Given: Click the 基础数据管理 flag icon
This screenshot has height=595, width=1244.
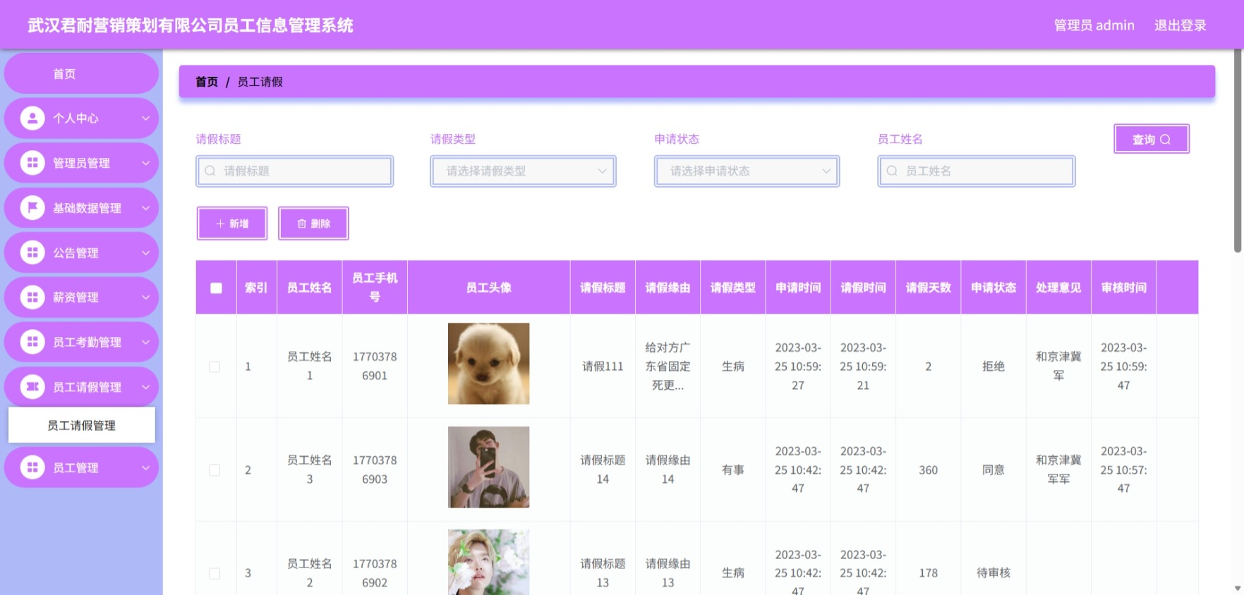Looking at the screenshot, I should coord(32,208).
